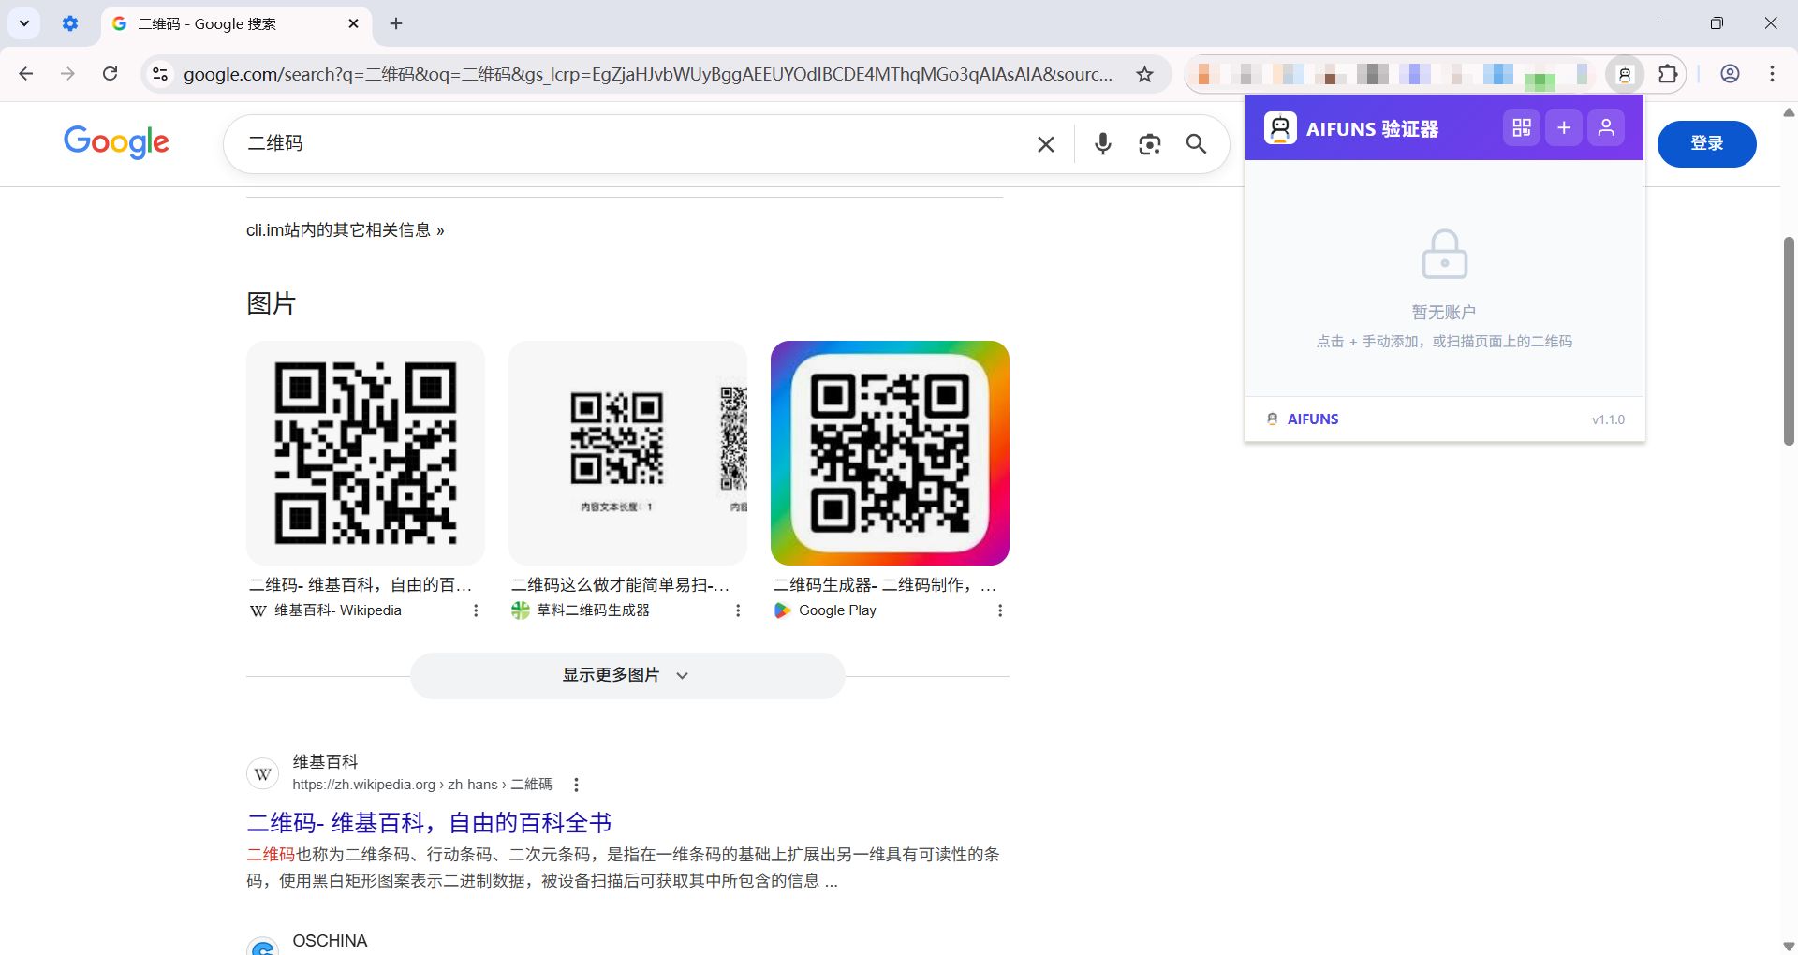The width and height of the screenshot is (1798, 955).
Task: Click the 草料二维码生成器 green favicon
Action: (x=521, y=610)
